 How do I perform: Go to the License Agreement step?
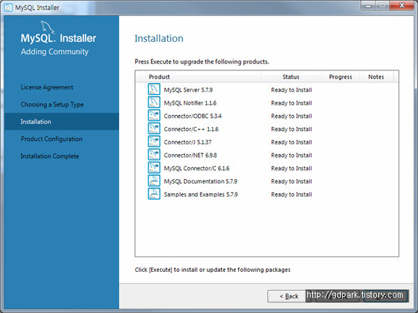pos(47,87)
